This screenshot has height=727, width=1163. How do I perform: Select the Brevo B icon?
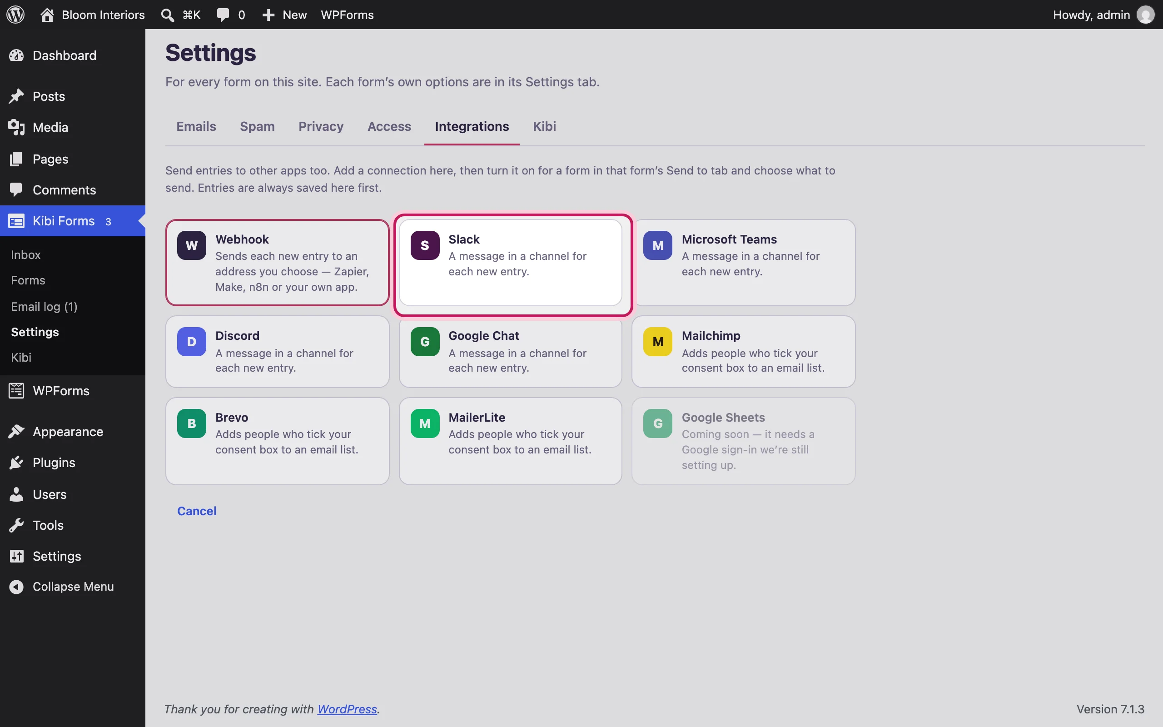pyautogui.click(x=191, y=423)
